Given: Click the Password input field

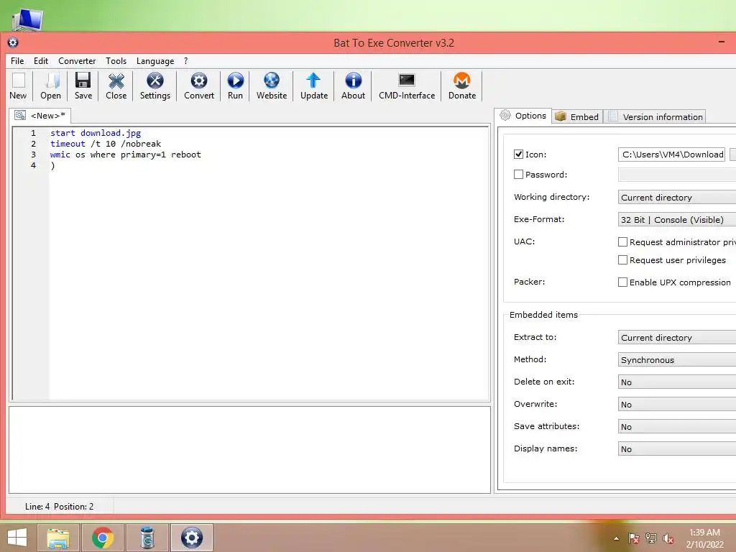Looking at the screenshot, I should [x=677, y=175].
